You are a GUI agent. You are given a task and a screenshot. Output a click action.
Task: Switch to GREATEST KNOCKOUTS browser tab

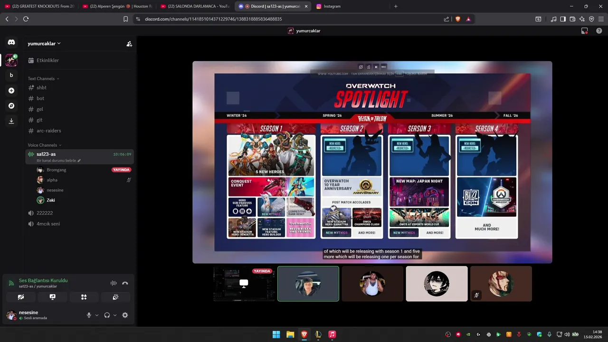click(x=39, y=6)
